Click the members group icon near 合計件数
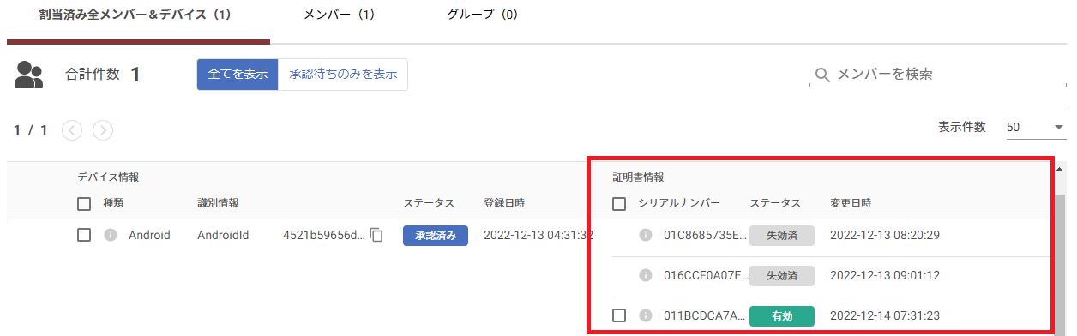This screenshot has height=336, width=1077. (29, 75)
